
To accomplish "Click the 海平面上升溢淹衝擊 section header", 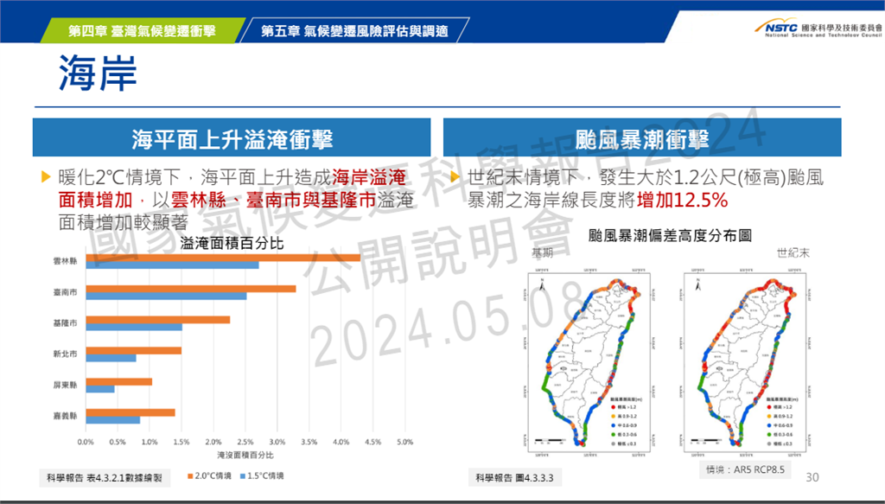I will (x=232, y=138).
